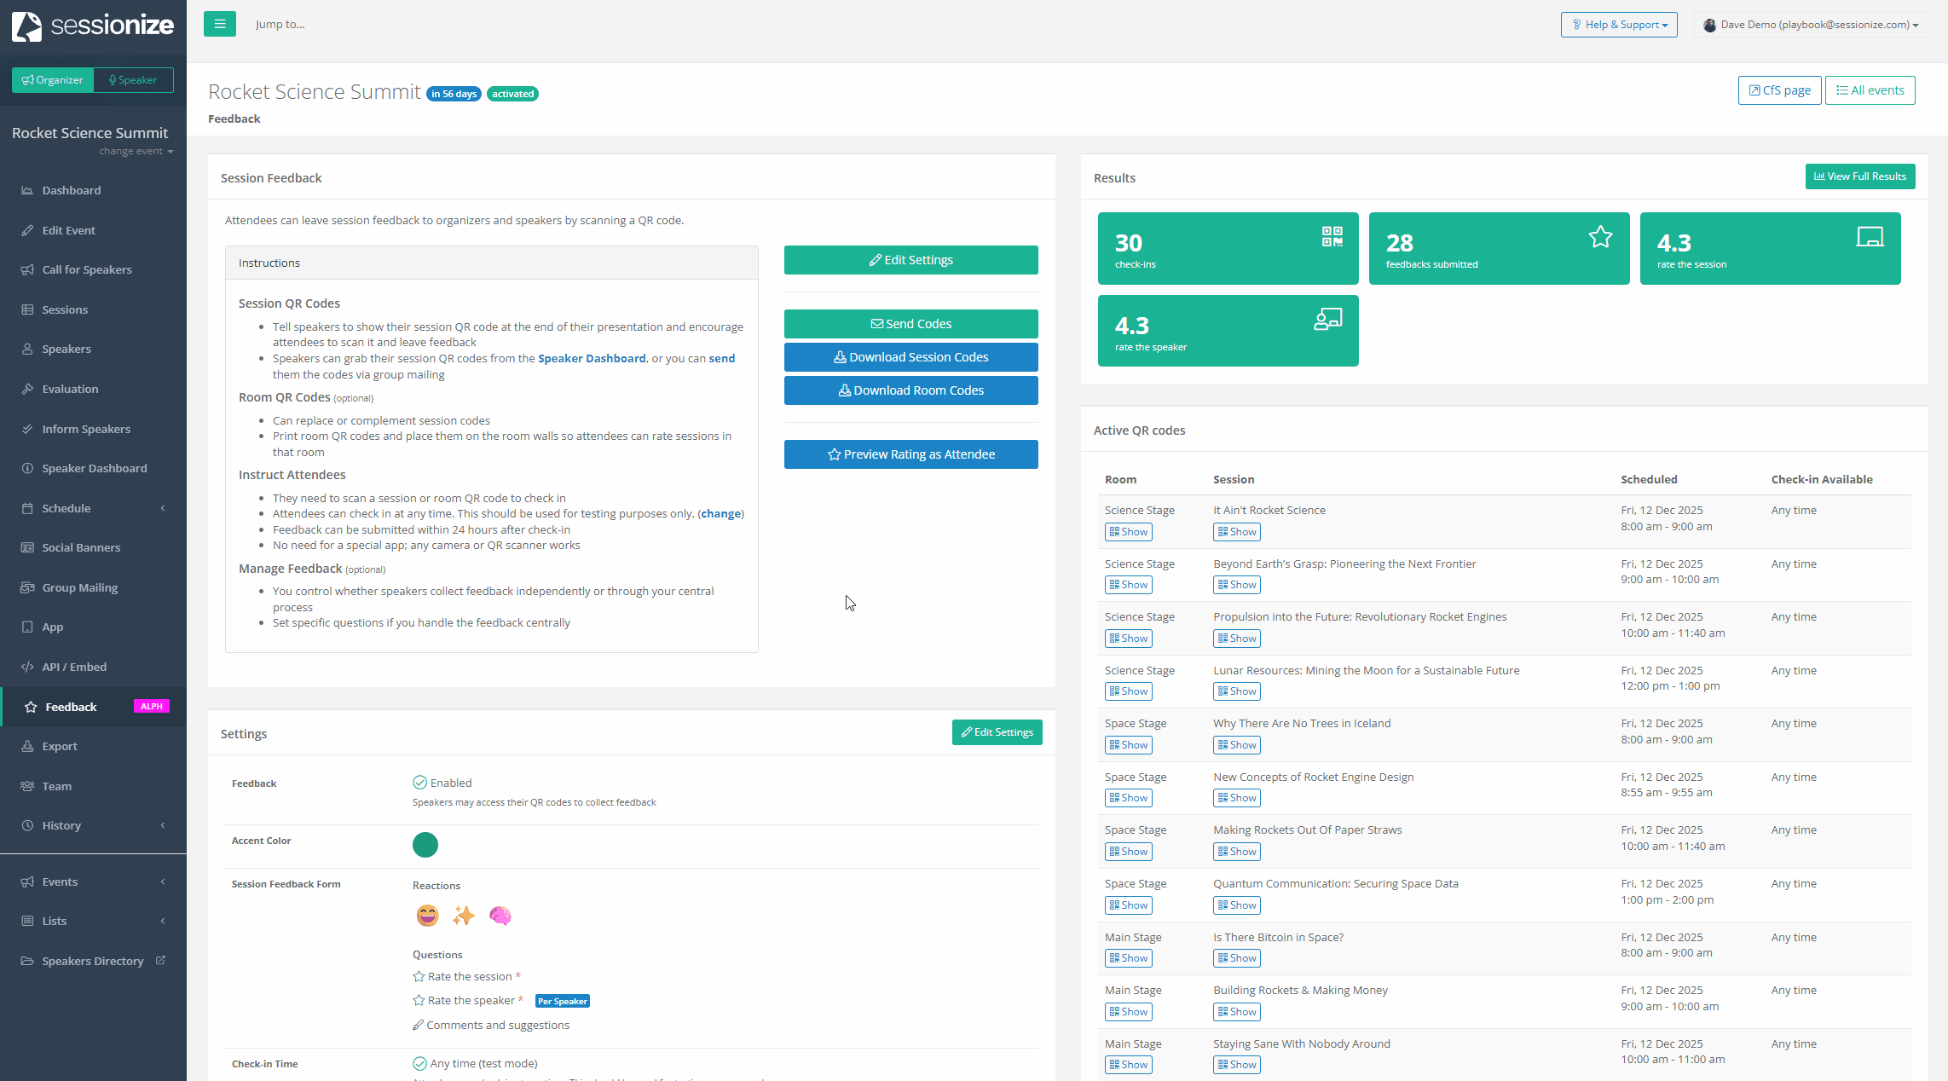Open Speakers Directory external link
This screenshot has height=1081, width=1948.
click(93, 961)
